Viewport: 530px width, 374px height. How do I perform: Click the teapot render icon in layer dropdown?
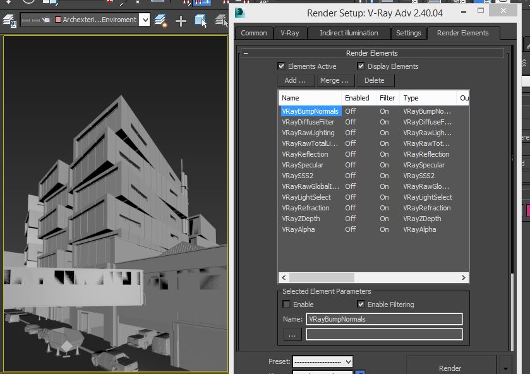(46, 20)
